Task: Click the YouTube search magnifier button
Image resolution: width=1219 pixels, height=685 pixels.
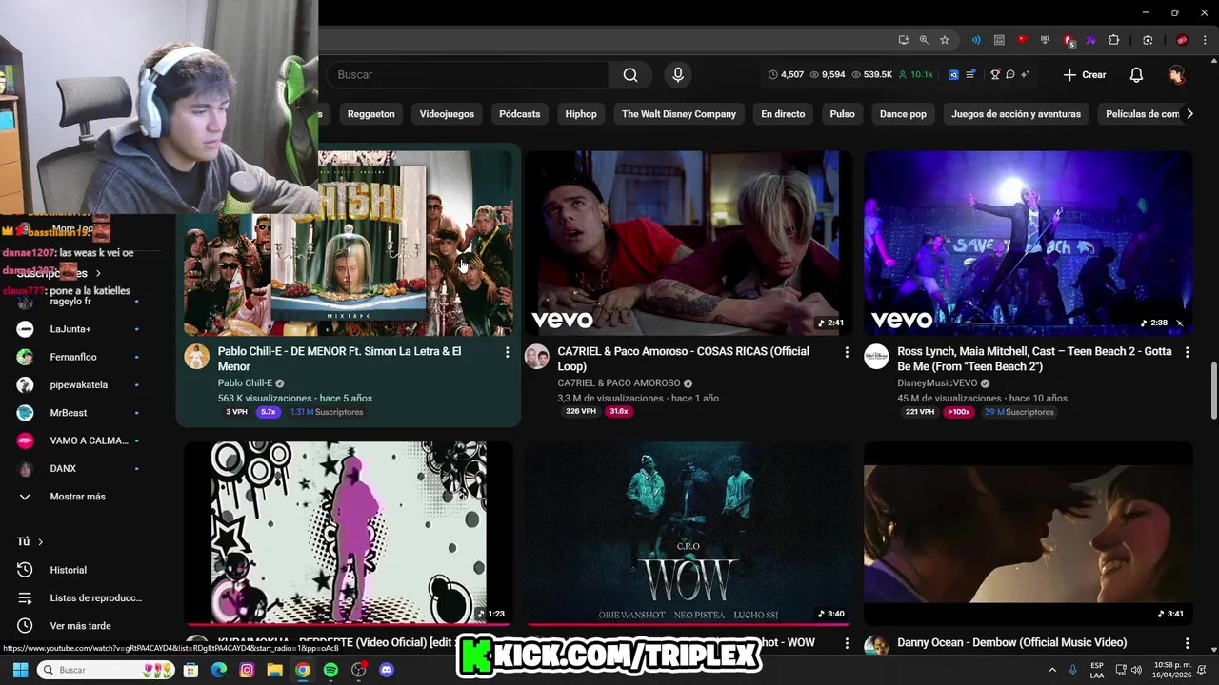Action: [x=630, y=74]
